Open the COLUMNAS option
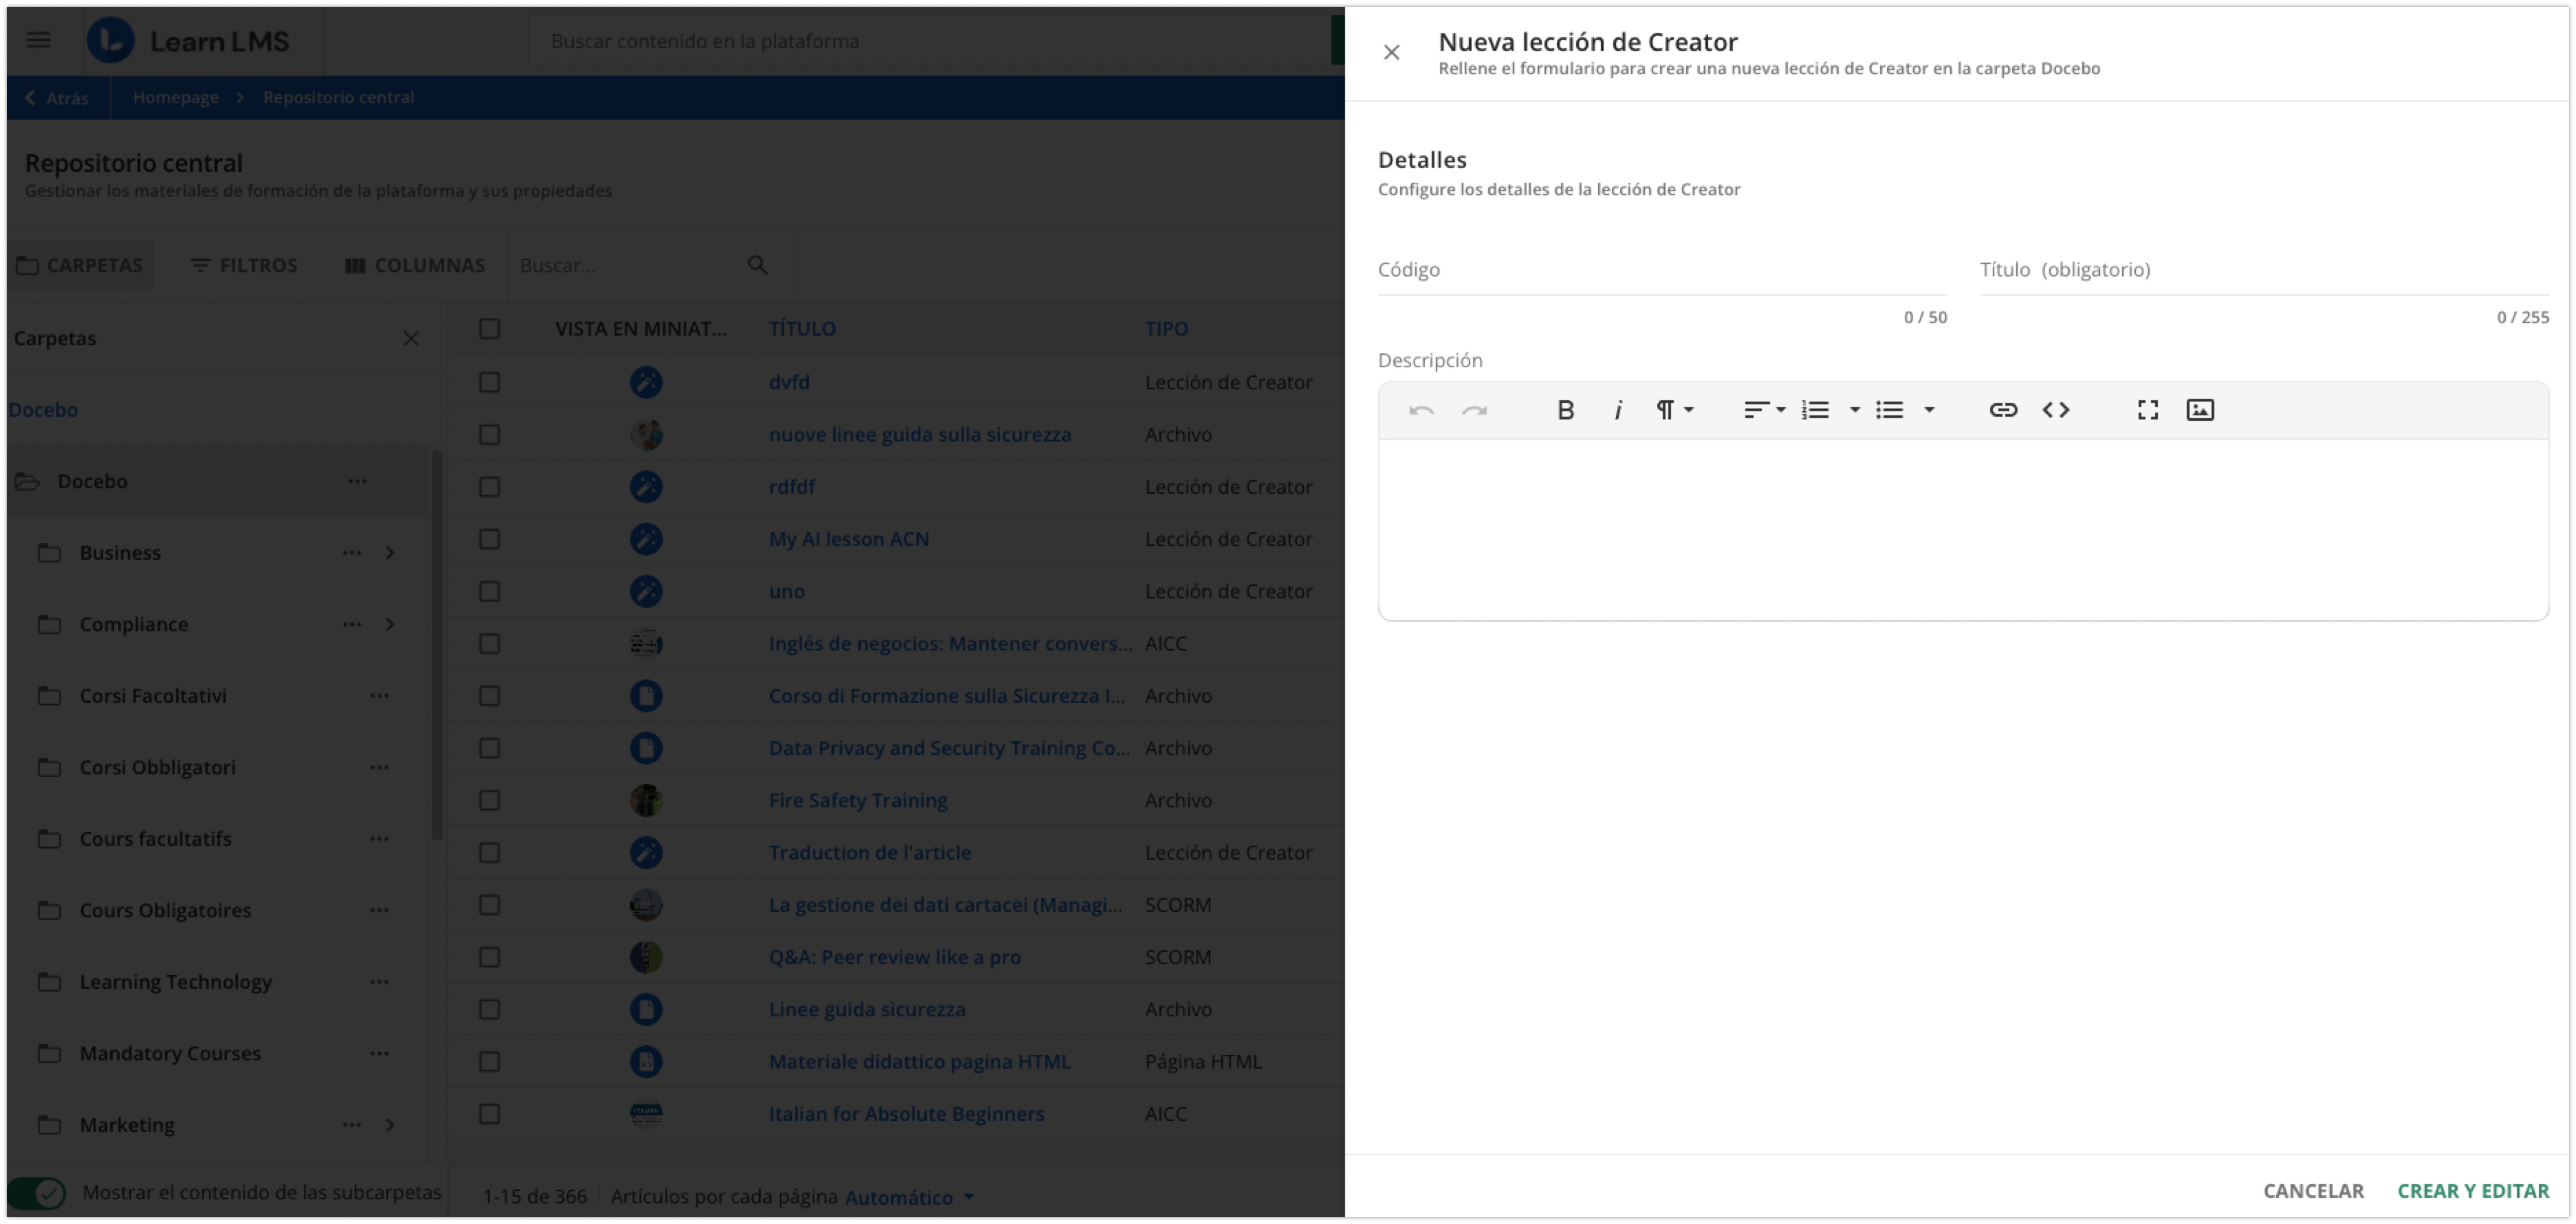 click(415, 265)
